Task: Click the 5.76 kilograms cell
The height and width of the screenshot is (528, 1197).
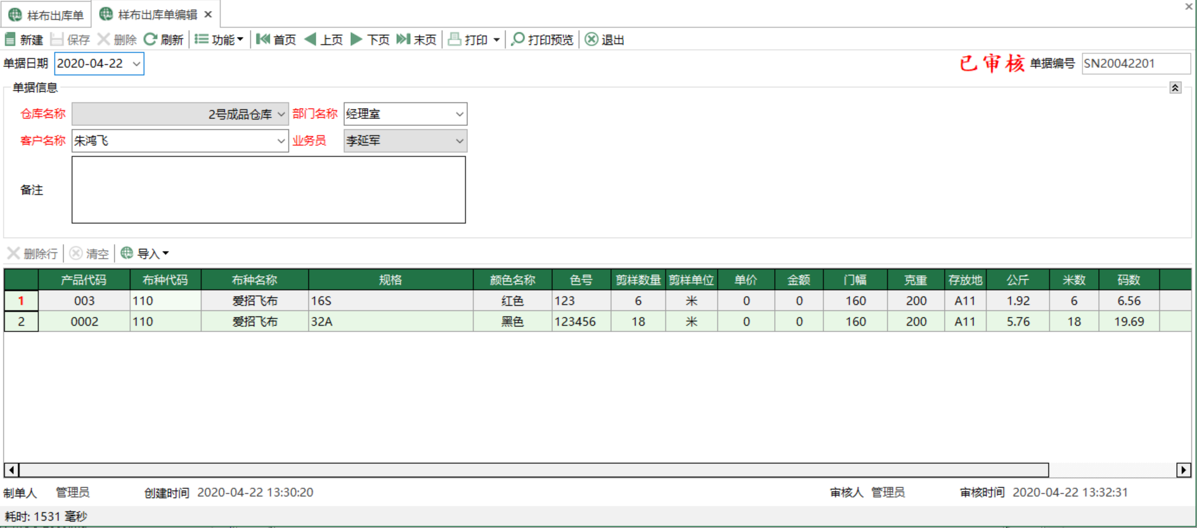Action: click(x=1018, y=321)
